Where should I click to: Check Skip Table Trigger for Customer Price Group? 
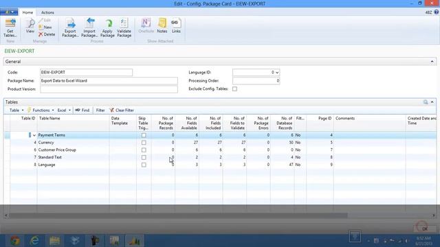(144, 150)
